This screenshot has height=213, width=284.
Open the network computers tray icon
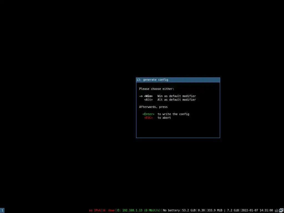pos(281,210)
